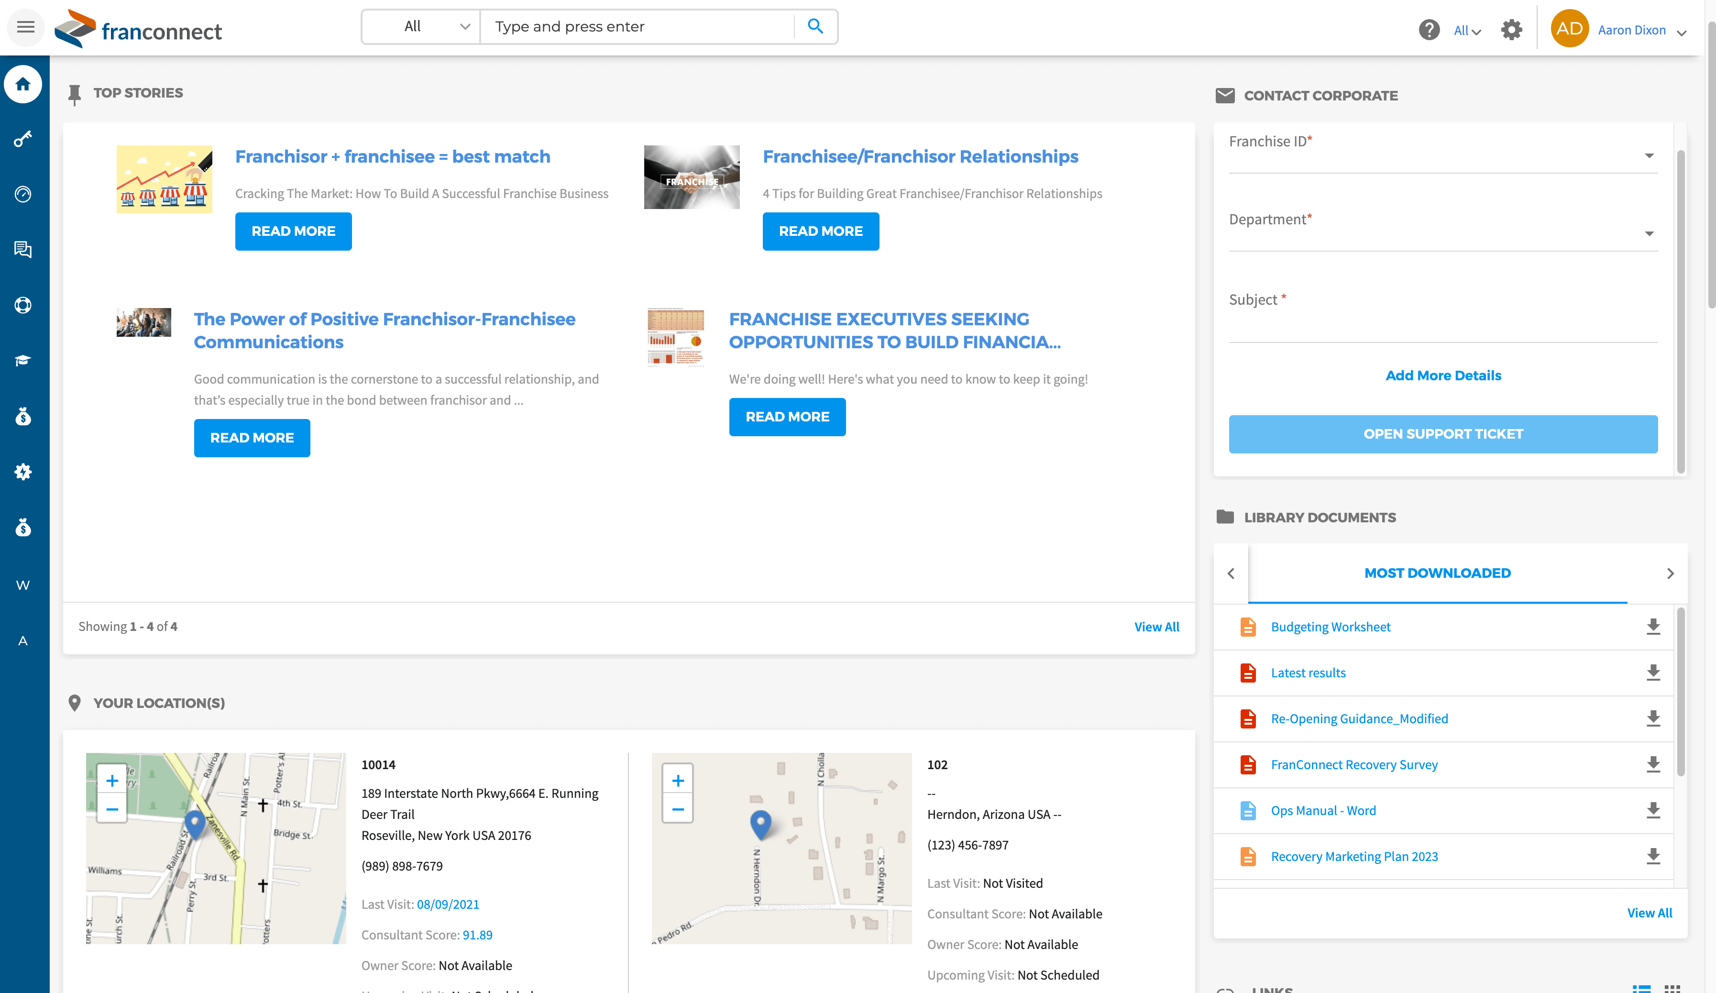Zoom out on the Herndon location map
Viewport: 1716px width, 993px height.
point(678,810)
